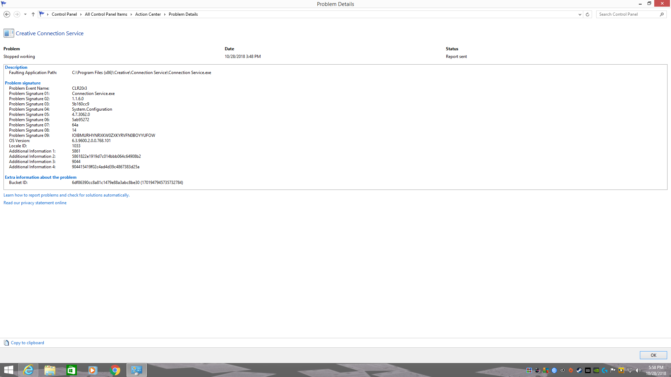This screenshot has width=671, height=377.
Task: Click the 'Report sent' status text
Action: (456, 57)
